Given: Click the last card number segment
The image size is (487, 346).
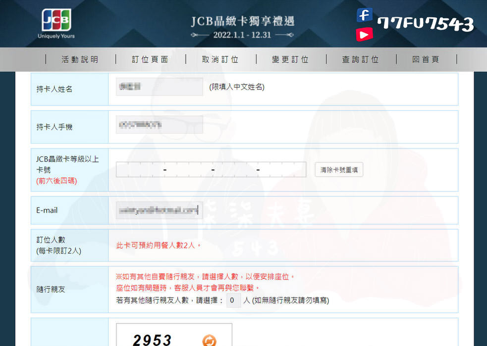Looking at the screenshot, I should point(281,169).
